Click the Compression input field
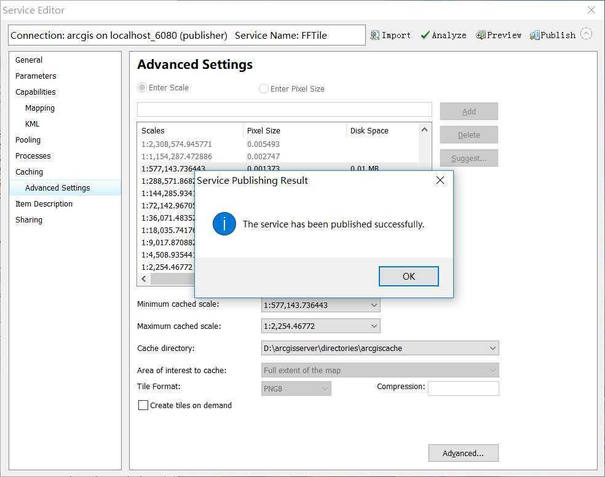 [464, 388]
